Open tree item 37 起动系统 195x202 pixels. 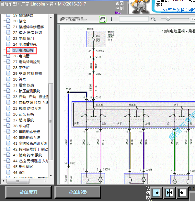point(23,120)
